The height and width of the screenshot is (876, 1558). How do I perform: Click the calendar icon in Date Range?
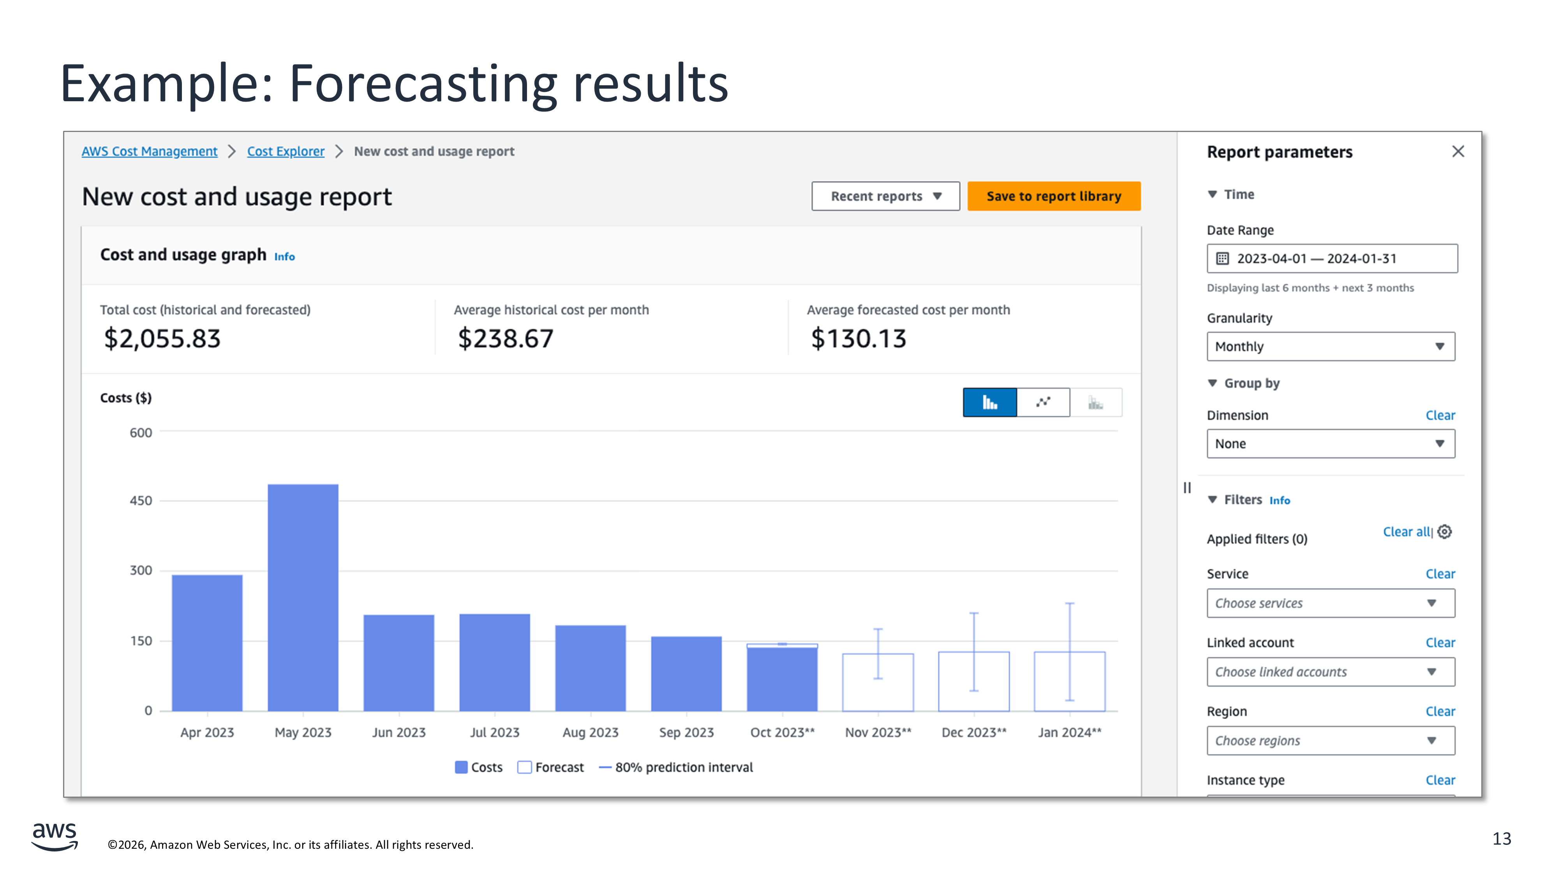1222,259
